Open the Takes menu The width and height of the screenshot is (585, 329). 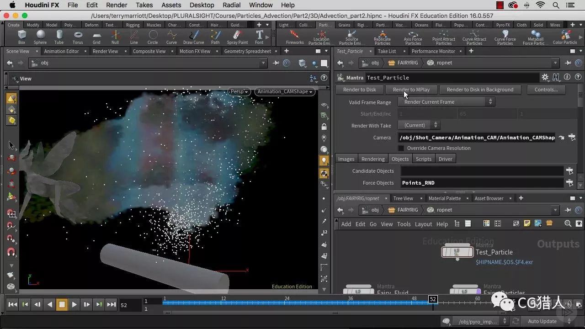pyautogui.click(x=144, y=5)
